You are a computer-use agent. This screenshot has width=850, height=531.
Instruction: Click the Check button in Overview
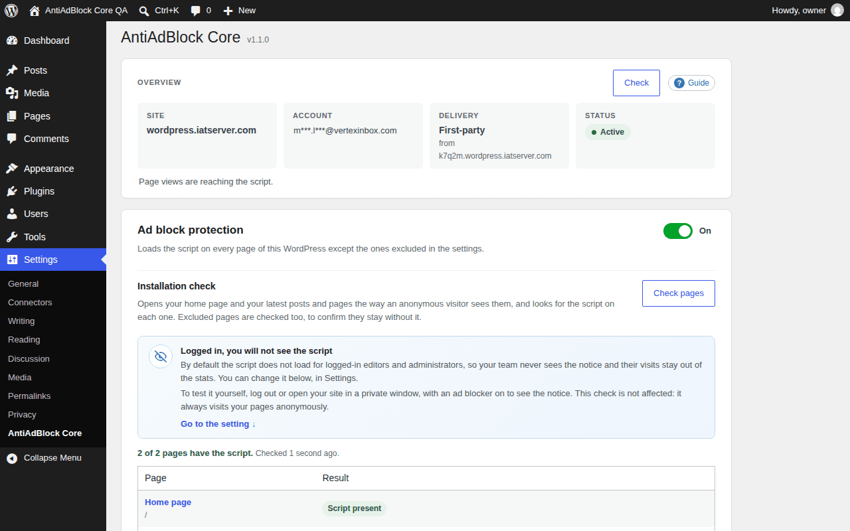point(636,83)
